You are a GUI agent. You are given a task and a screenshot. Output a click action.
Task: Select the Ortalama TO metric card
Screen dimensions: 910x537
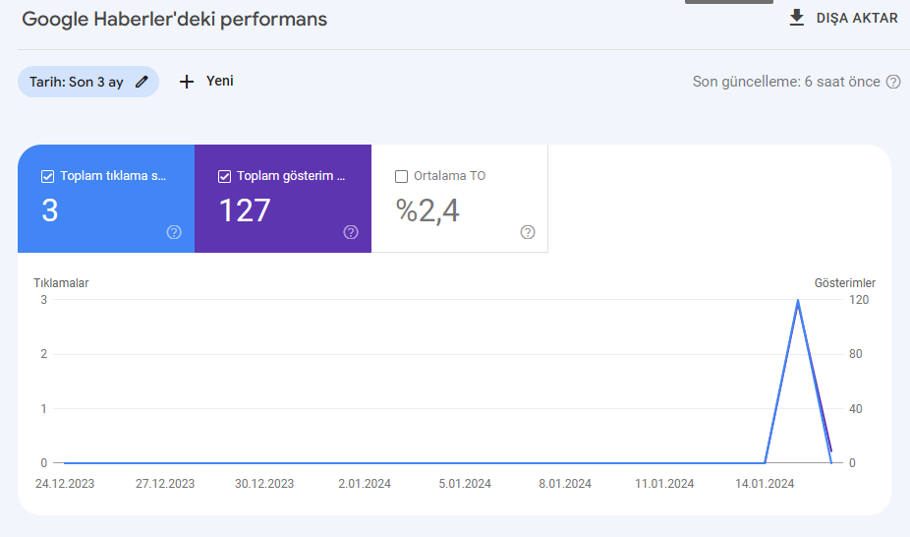460,199
